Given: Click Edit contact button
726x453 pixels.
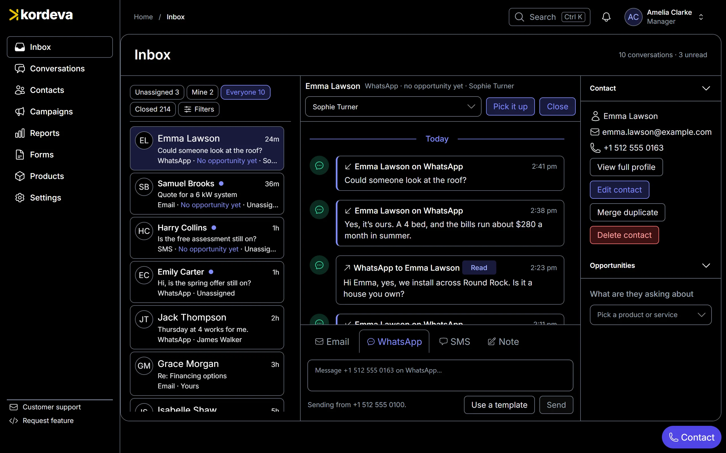Looking at the screenshot, I should (x=619, y=190).
